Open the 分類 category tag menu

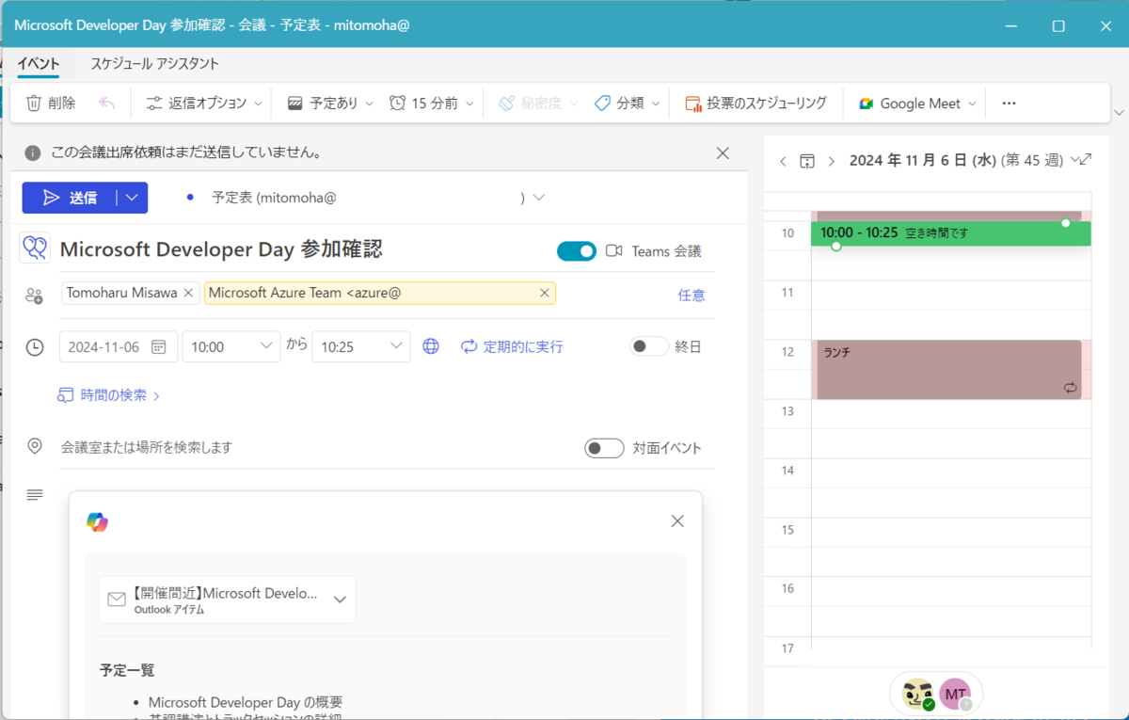627,104
